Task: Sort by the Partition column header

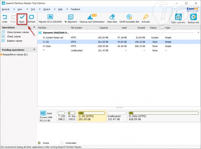Action: click(x=54, y=28)
